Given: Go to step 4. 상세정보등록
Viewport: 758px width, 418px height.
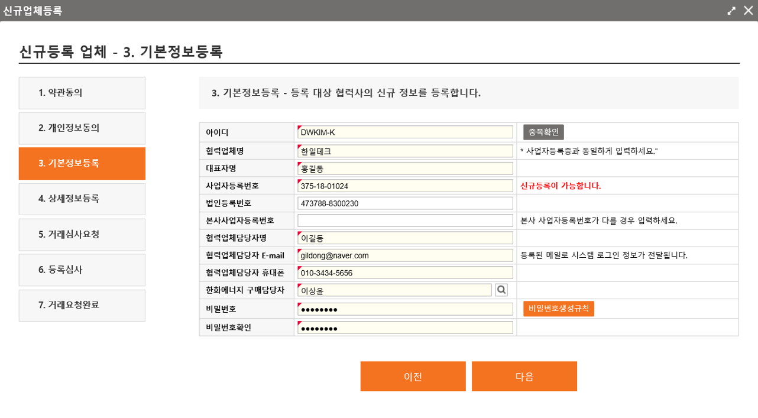Looking at the screenshot, I should click(82, 199).
